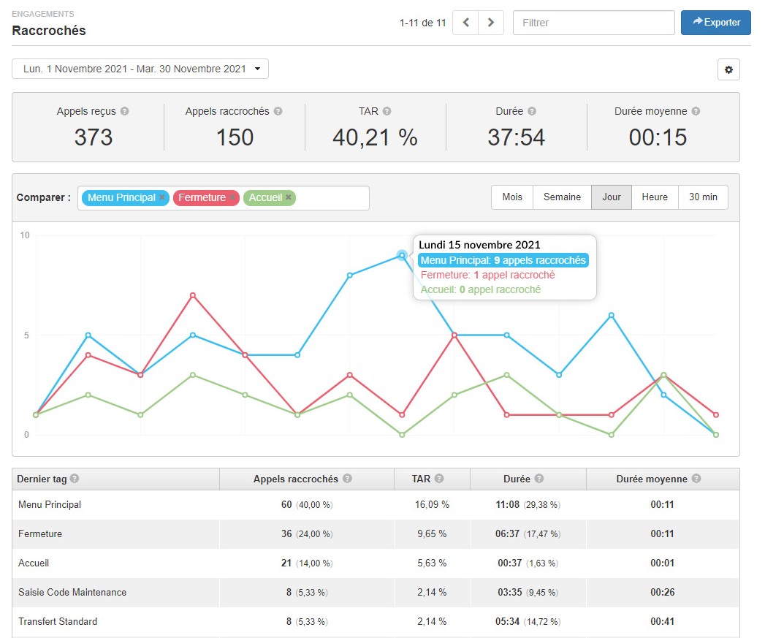
Task: Open the settings gear icon
Action: tap(728, 69)
